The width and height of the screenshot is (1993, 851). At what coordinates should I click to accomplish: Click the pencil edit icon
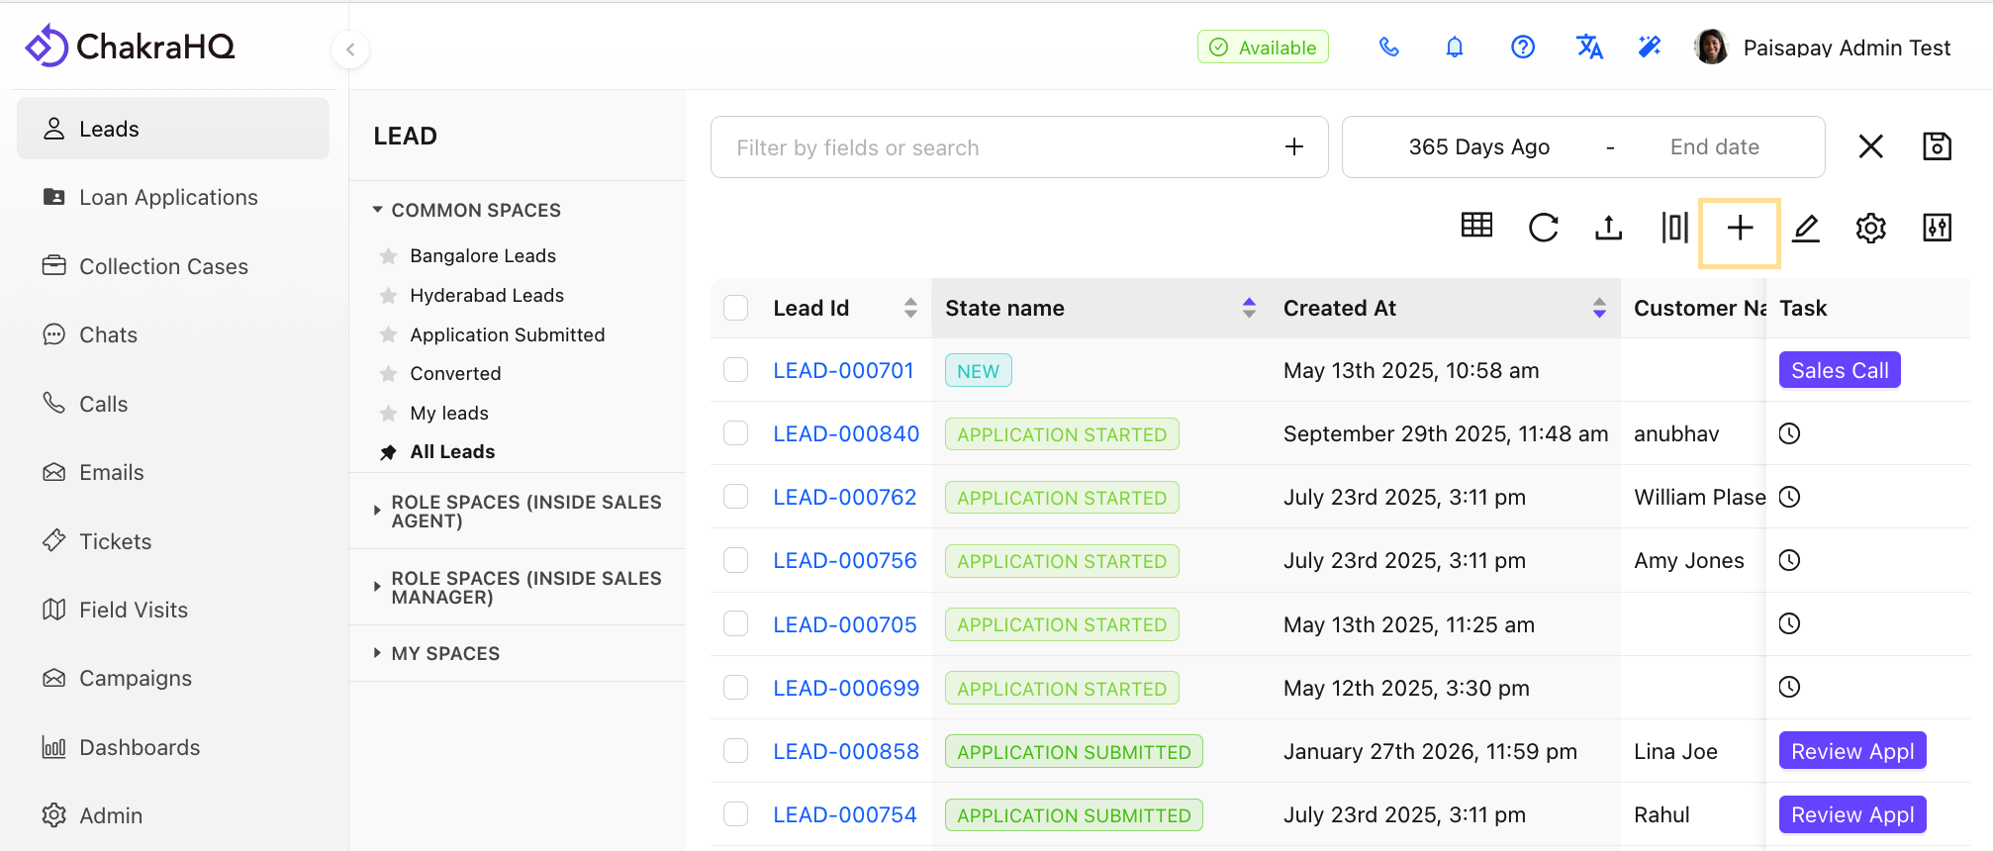[x=1805, y=229]
